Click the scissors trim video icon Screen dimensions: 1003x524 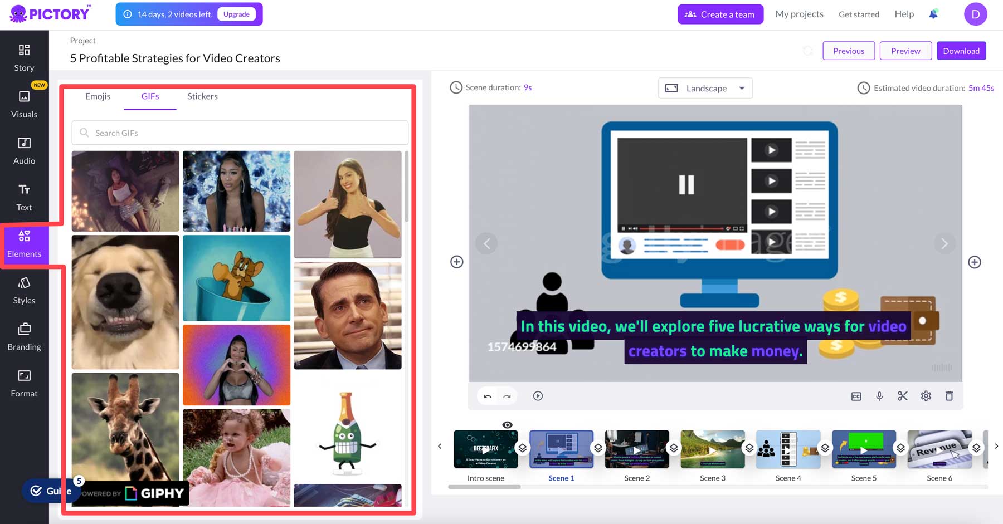pos(903,396)
